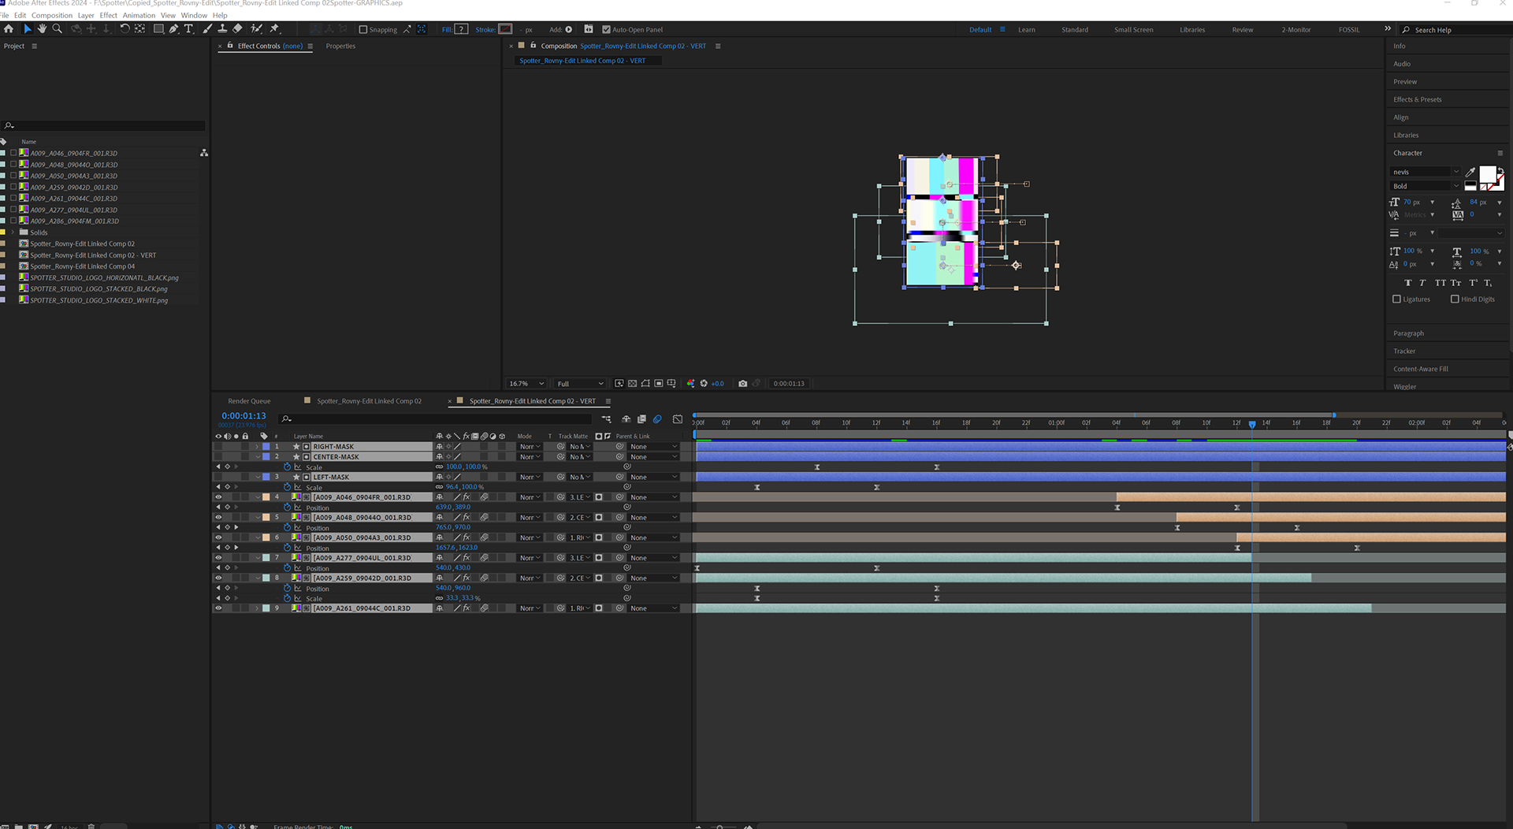Switch to the Standard workspace
1513x829 pixels.
(x=1075, y=30)
